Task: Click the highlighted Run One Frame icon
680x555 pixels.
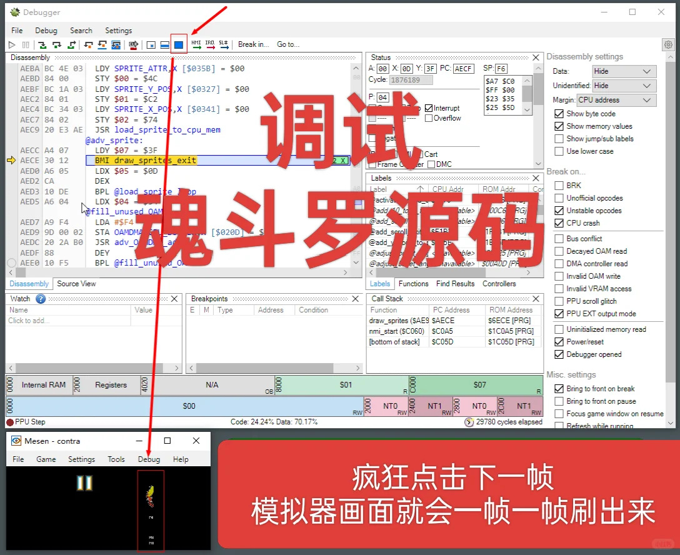Action: pyautogui.click(x=179, y=44)
